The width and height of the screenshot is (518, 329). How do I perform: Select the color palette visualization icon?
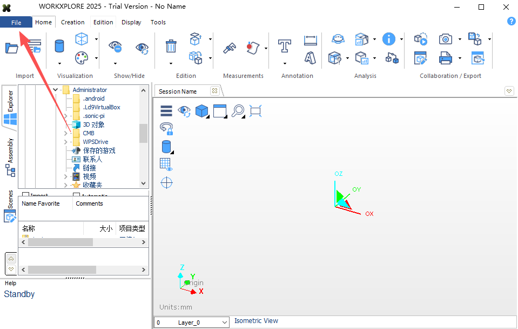pyautogui.click(x=81, y=58)
